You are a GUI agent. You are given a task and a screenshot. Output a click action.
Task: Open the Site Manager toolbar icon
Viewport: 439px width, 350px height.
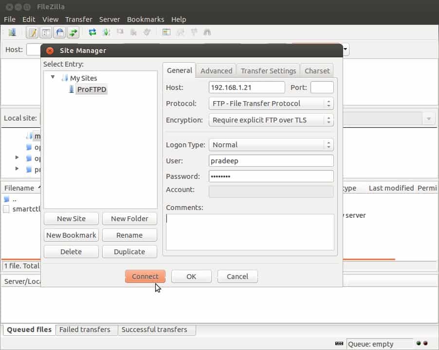[12, 33]
